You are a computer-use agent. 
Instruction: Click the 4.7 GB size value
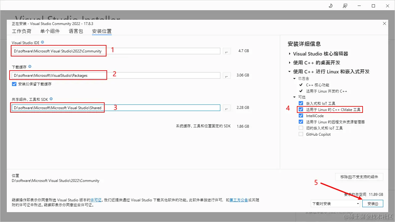pos(243,51)
